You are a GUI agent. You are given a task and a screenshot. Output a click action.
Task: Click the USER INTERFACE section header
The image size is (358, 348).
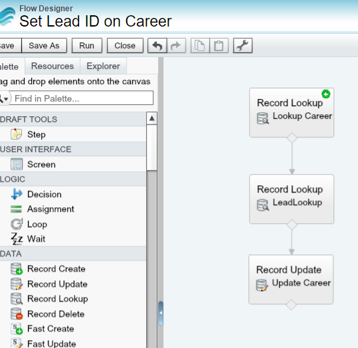click(x=73, y=149)
